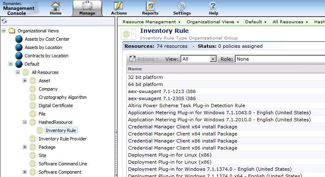Select Digital Certificate in the tree
The image size is (325, 177).
55,106
